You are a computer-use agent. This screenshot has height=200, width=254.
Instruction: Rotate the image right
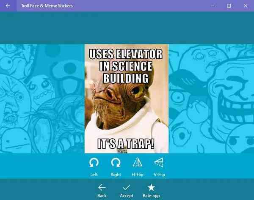coord(116,167)
